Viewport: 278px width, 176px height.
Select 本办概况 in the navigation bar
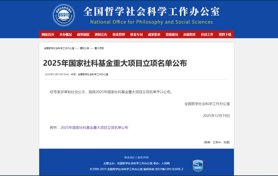click(x=66, y=35)
